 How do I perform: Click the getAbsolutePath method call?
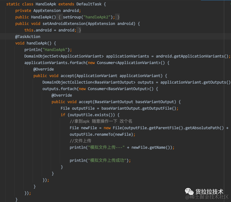point(202,128)
